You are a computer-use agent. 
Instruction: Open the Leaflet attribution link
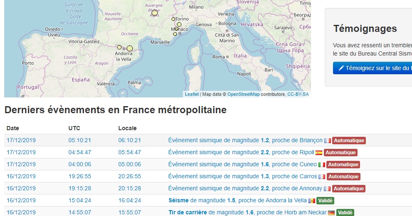tap(192, 94)
